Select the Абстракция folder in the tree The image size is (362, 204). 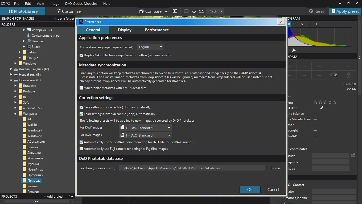(36, 142)
